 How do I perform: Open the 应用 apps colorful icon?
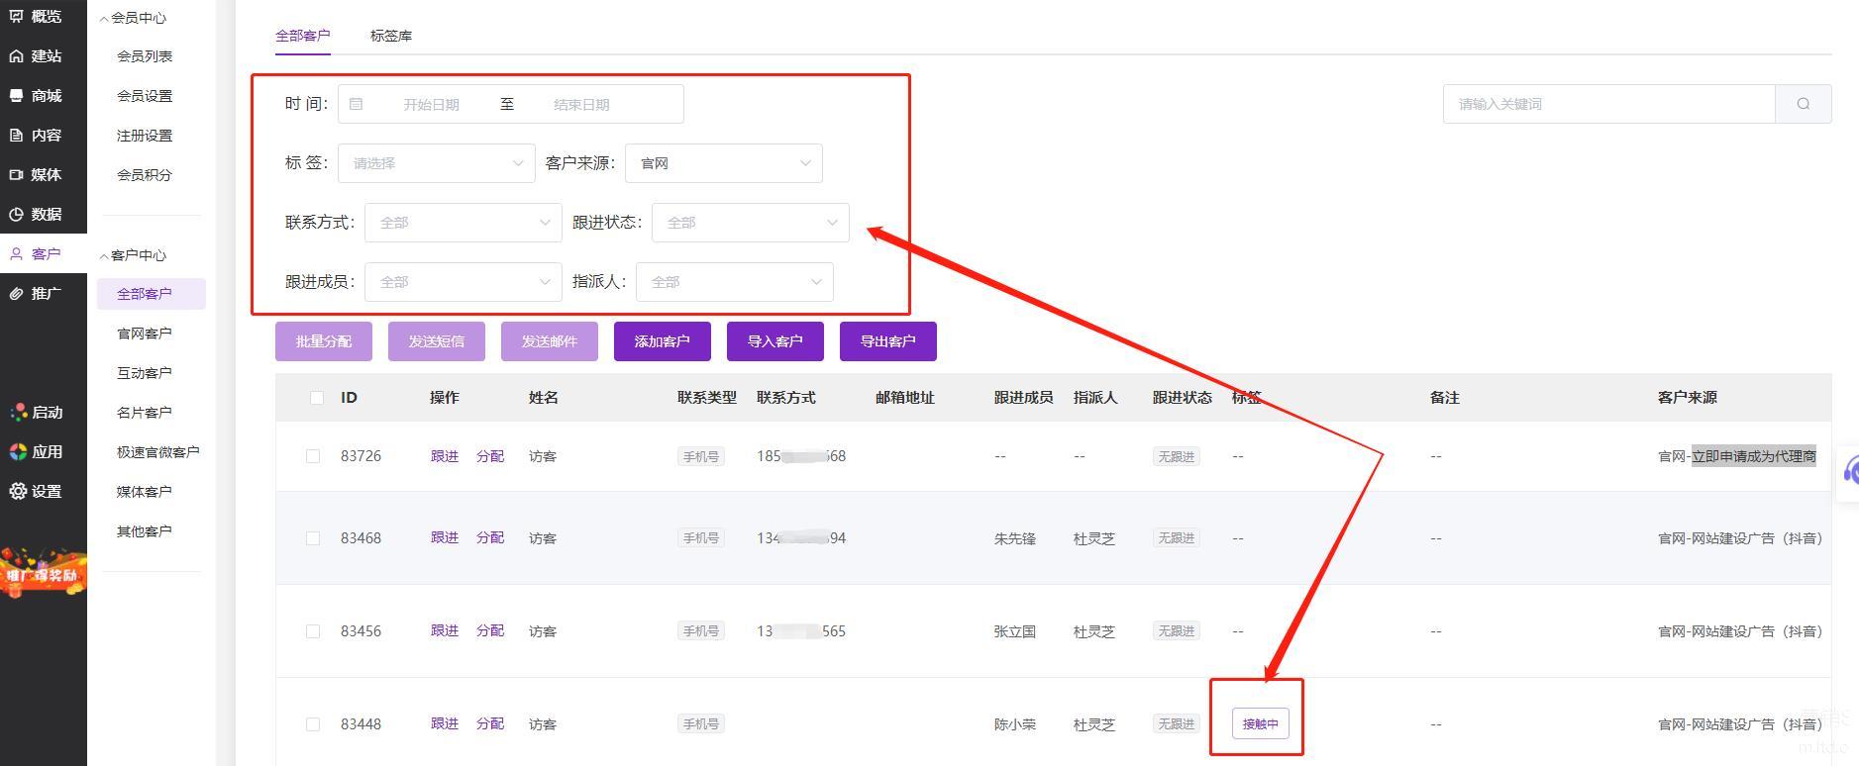[18, 451]
